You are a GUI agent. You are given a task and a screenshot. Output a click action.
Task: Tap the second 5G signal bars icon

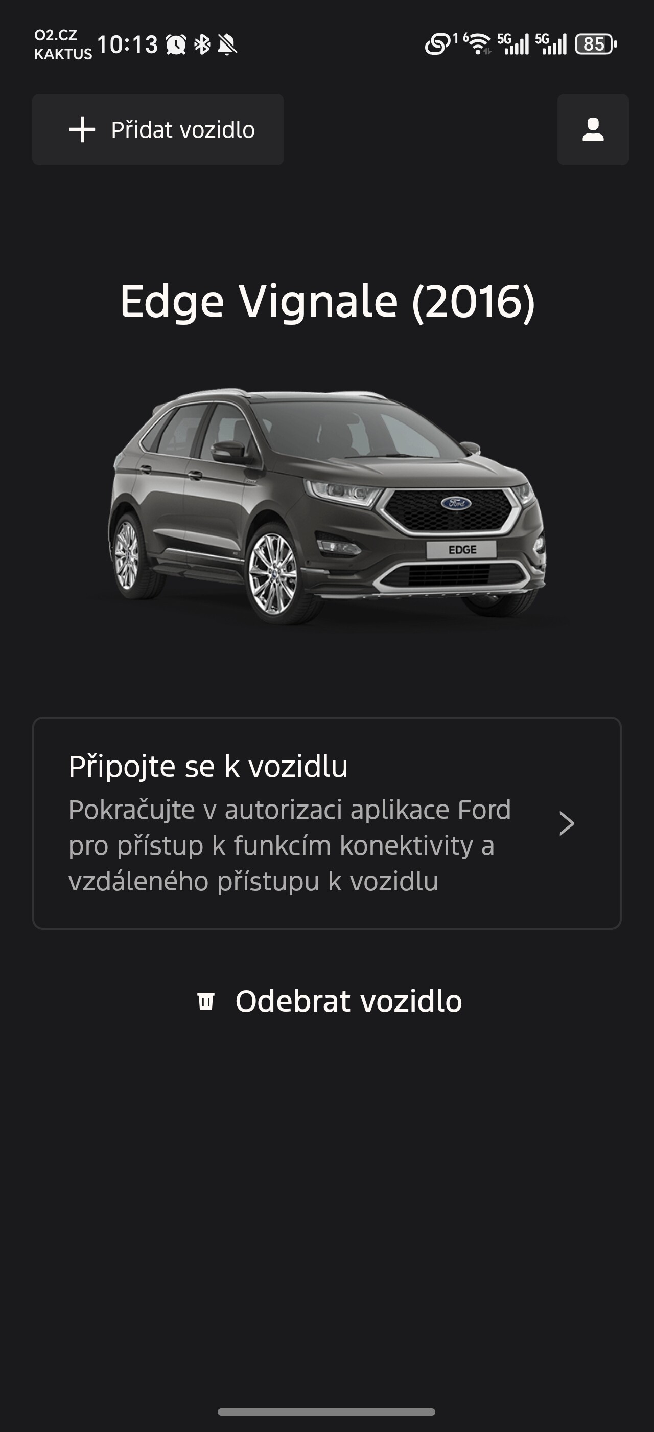tap(551, 44)
